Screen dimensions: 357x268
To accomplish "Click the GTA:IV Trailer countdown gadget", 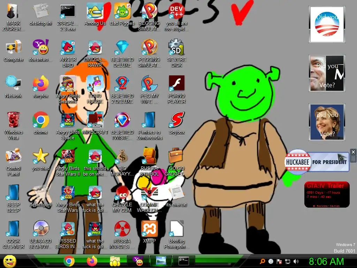I will 327,194.
